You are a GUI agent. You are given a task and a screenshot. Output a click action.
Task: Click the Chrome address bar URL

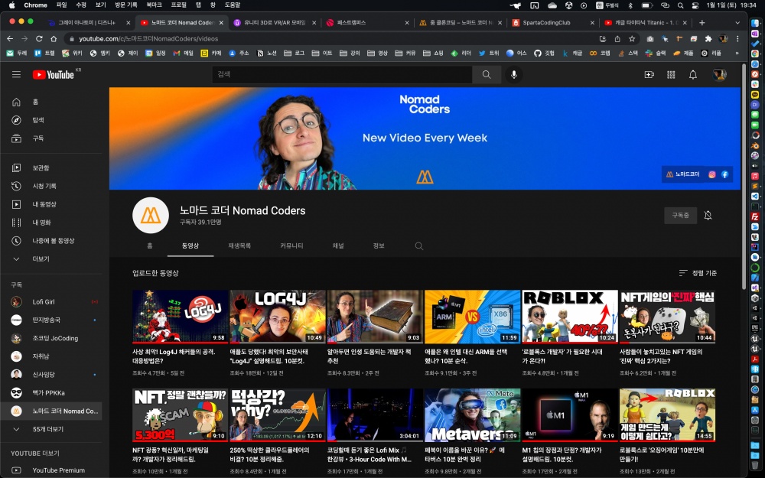(148, 38)
